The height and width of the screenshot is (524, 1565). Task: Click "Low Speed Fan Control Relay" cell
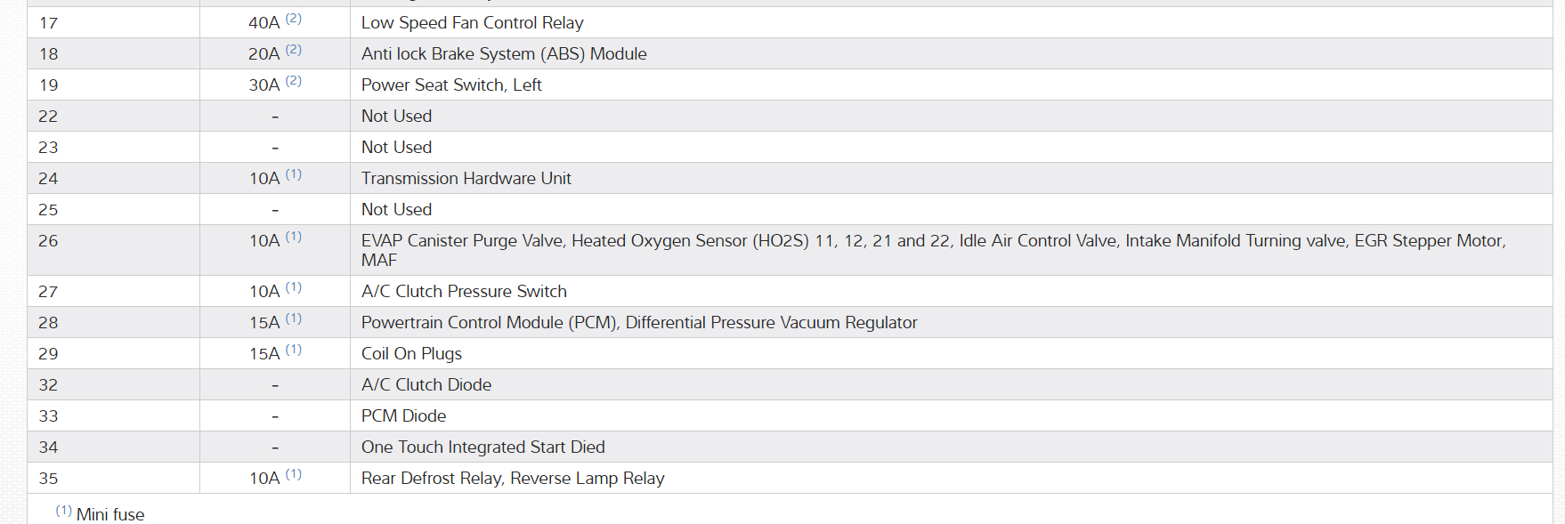472,23
